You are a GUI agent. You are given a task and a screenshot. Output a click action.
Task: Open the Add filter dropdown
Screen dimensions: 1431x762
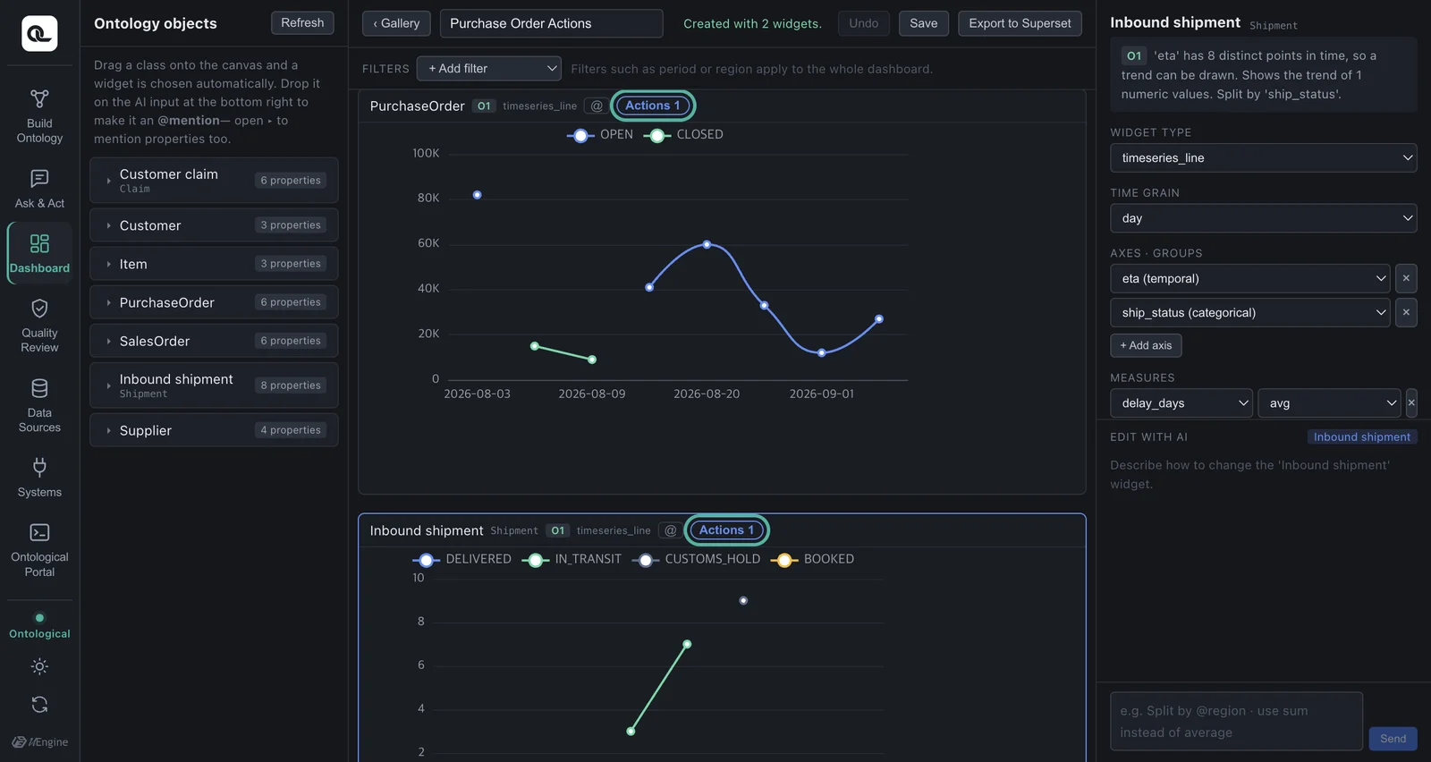(489, 69)
